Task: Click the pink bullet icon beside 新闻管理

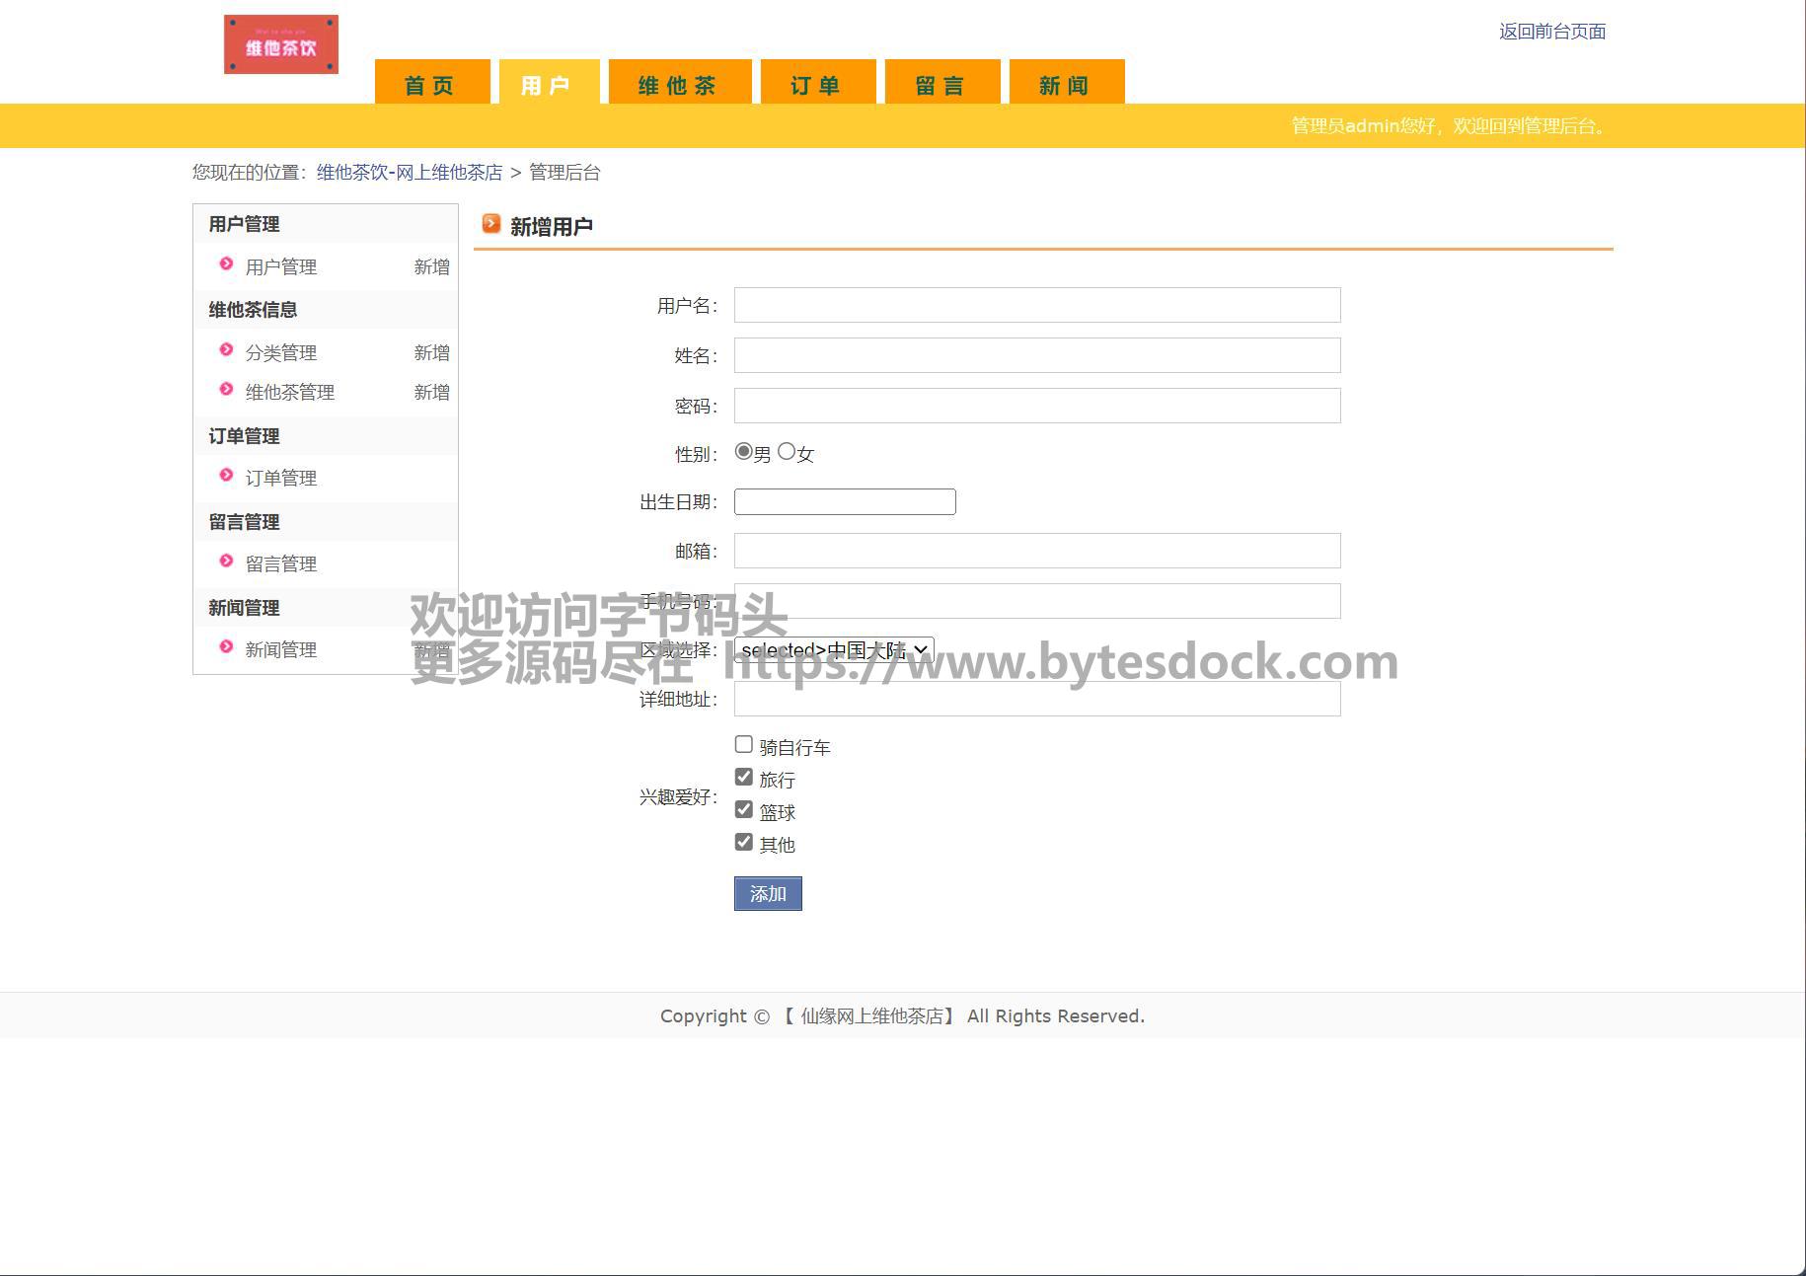Action: (x=226, y=647)
